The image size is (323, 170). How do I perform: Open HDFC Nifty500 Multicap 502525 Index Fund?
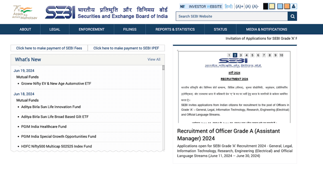tap(57, 146)
